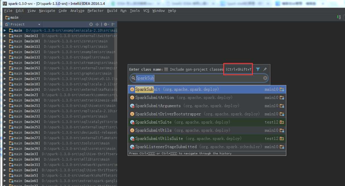Viewport: 345px width, 186px height.
Task: Click module folder icon on SparkSubmit row
Action: coord(282,89)
